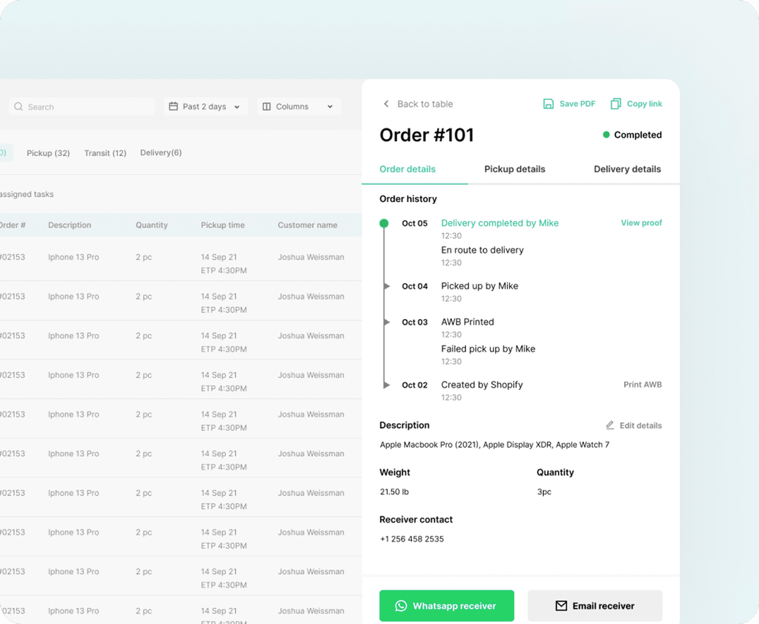Switch to the Pickup details tab
This screenshot has height=624, width=759.
pos(514,169)
